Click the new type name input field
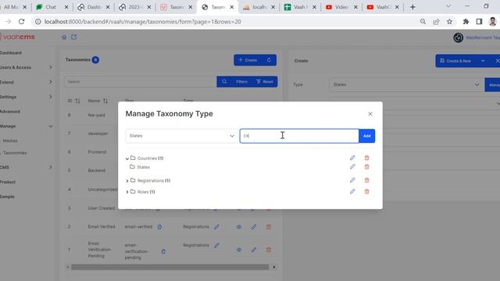The width and height of the screenshot is (500, 281). click(299, 136)
